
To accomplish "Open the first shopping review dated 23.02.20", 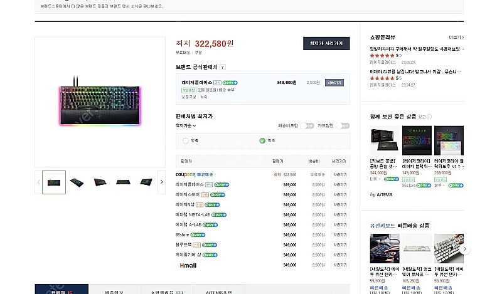I will (417, 49).
